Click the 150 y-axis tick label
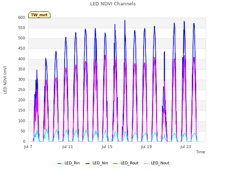The image size is (227, 170). coord(22,110)
